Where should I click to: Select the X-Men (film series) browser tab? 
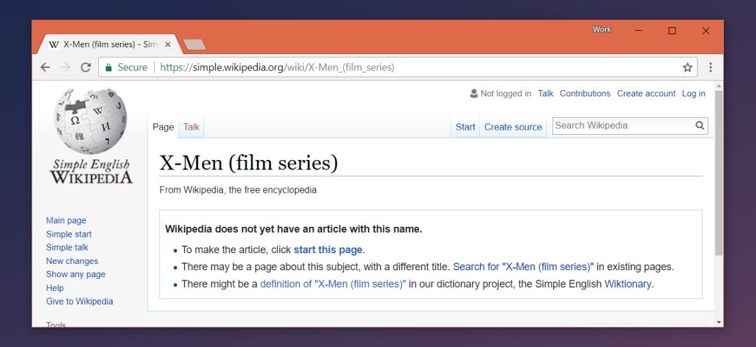tap(108, 45)
